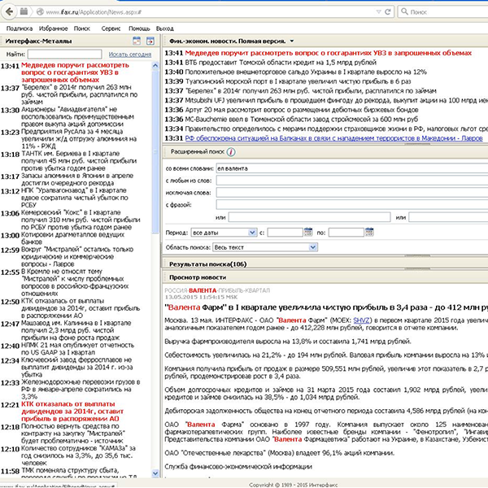Open the 12:47 Машзавод им. Калинина item

[x=76, y=330]
